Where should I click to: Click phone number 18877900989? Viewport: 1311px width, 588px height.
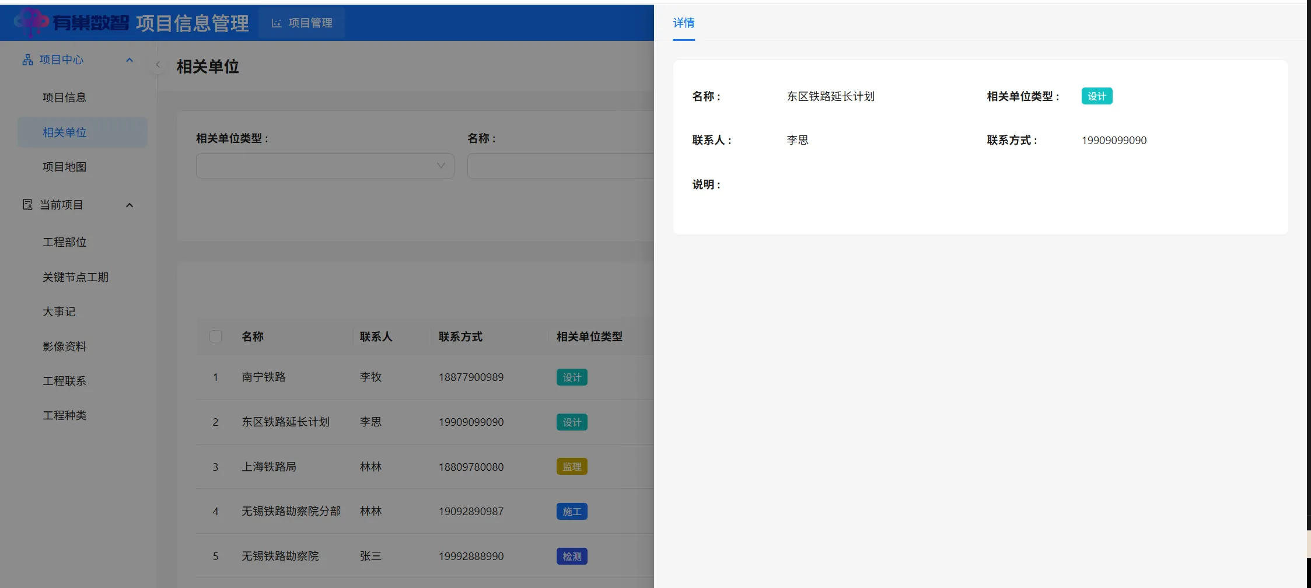pyautogui.click(x=471, y=377)
